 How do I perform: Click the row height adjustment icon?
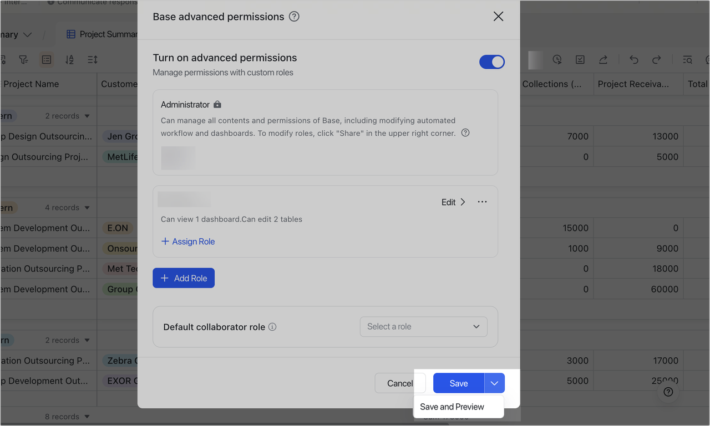tap(92, 59)
